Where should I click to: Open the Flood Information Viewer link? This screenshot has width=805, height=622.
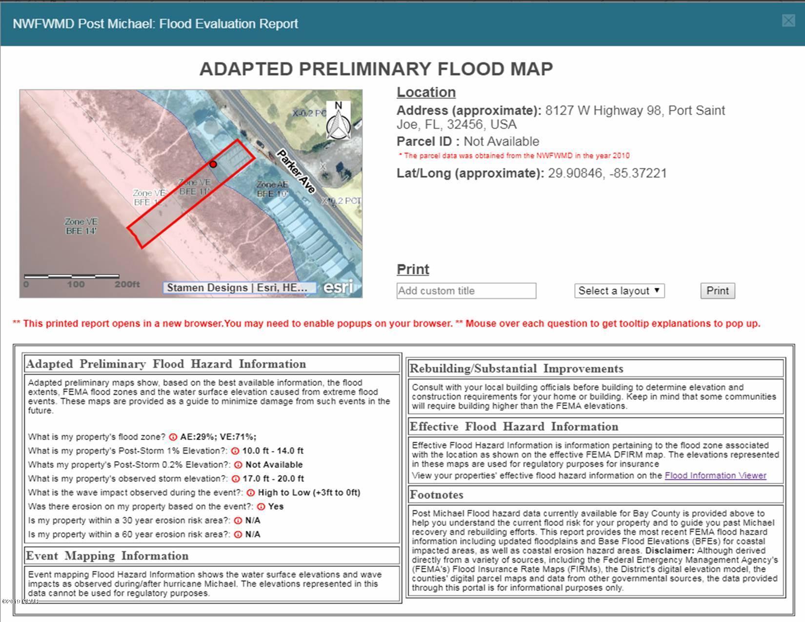click(715, 476)
